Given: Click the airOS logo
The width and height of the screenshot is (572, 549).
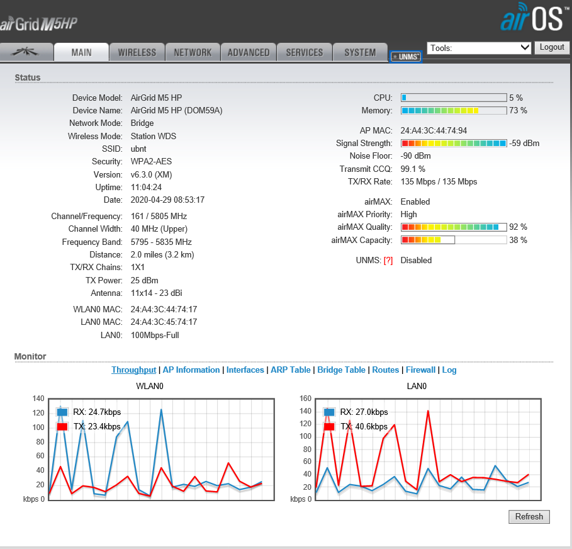Looking at the screenshot, I should [x=535, y=17].
